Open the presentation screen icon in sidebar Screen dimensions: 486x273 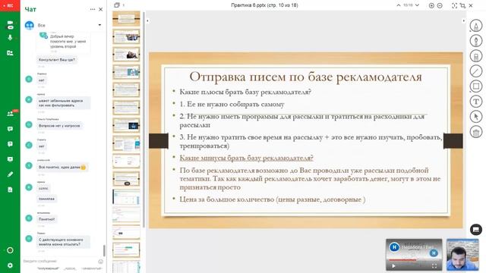10,159
